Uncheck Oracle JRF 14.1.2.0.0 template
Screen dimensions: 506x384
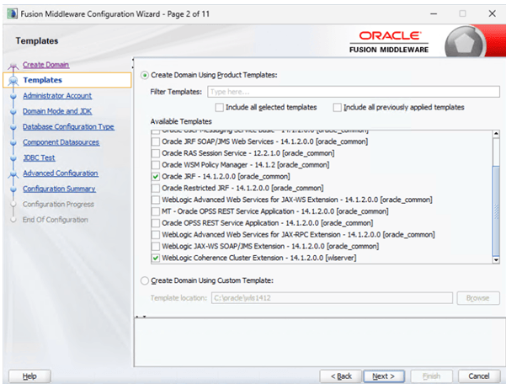(156, 177)
